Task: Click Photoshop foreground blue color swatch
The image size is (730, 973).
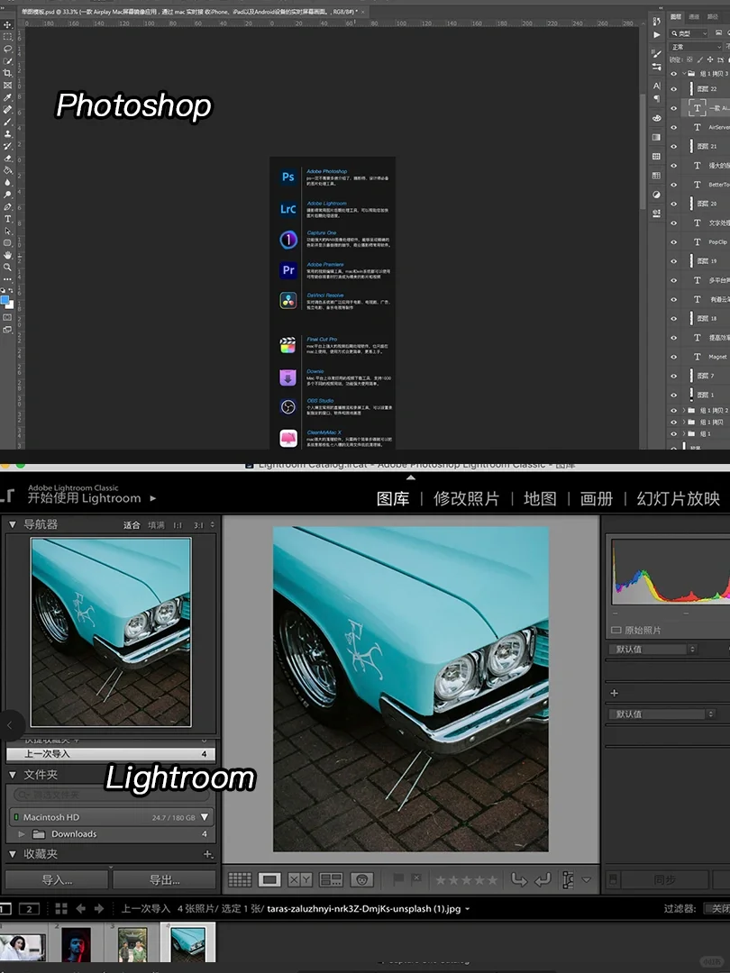Action: (5, 300)
